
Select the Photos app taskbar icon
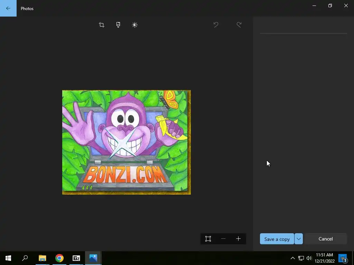[x=93, y=258]
